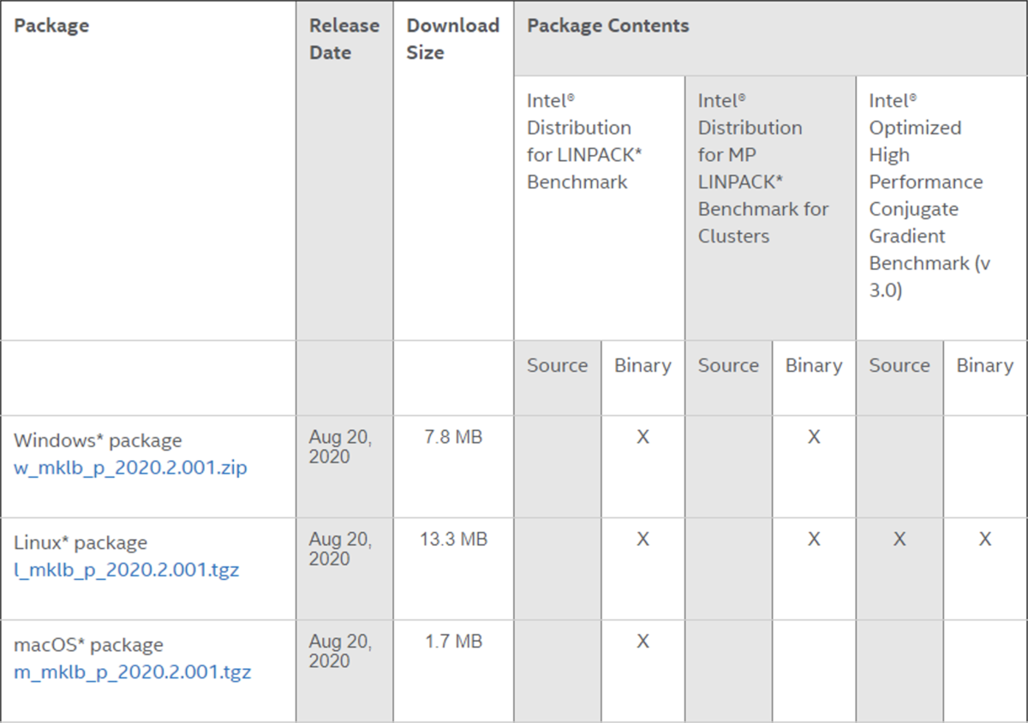Viewport: 1028px width, 723px height.
Task: Select 'Binary' subheader under MP LINPACK Clusters
Action: point(814,365)
